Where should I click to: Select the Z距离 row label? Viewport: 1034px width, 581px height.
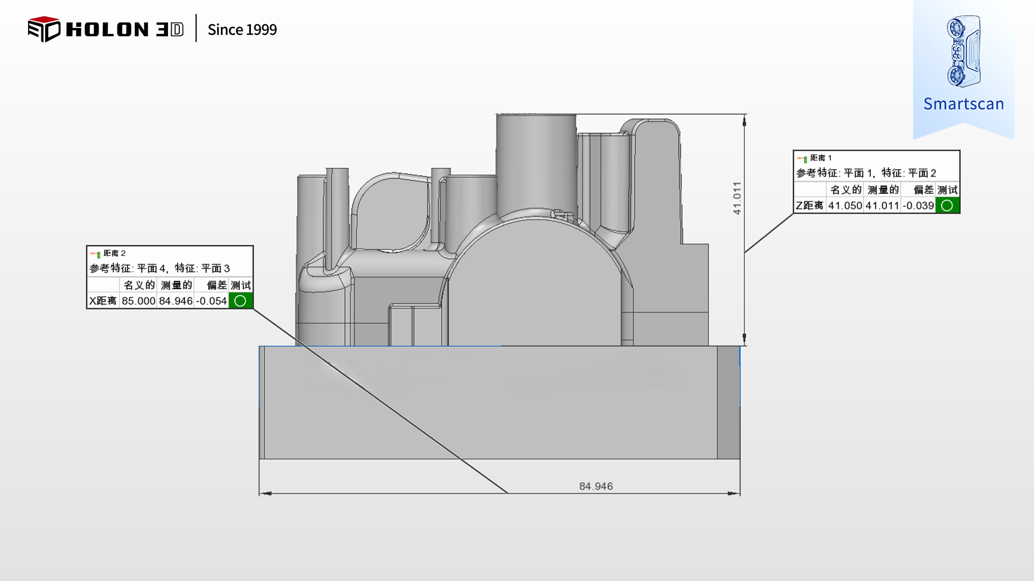[809, 206]
